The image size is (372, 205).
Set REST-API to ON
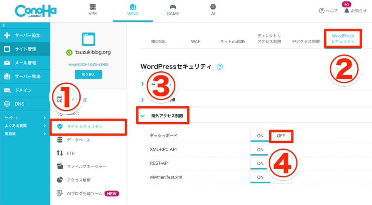[260, 163]
